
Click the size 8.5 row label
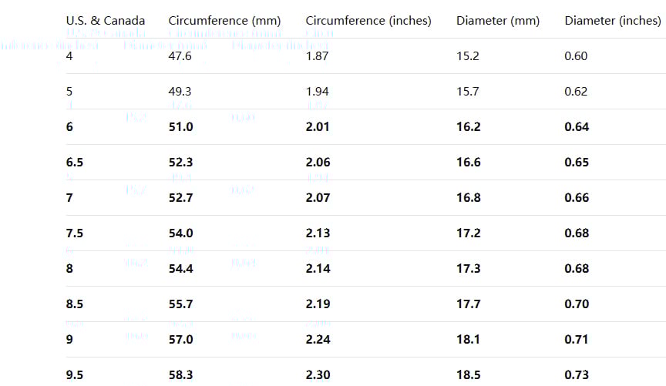75,304
